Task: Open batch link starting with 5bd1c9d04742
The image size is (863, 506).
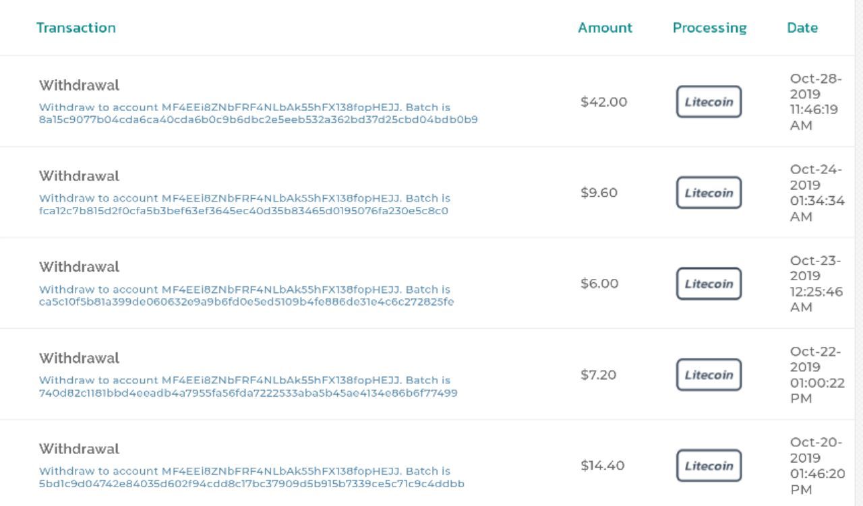Action: click(251, 484)
